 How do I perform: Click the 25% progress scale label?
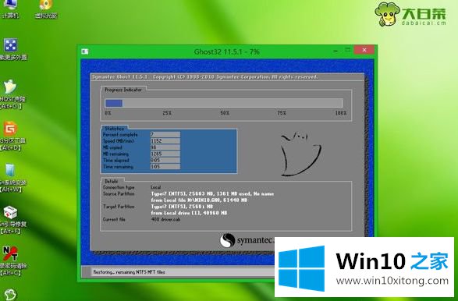(x=167, y=113)
